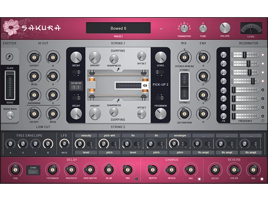Click the Hi Cut Reso knob
This screenshot has width=268, height=201.
(34, 76)
